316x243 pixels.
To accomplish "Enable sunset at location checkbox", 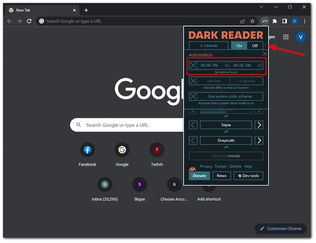I will point(193,81).
